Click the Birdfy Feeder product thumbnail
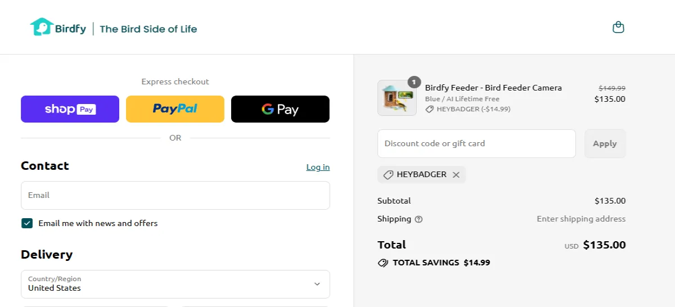 tap(397, 98)
